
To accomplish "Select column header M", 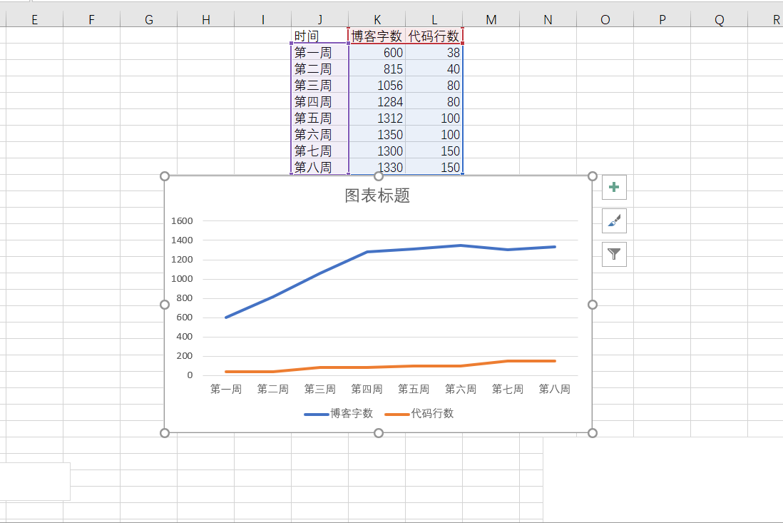I will [491, 19].
